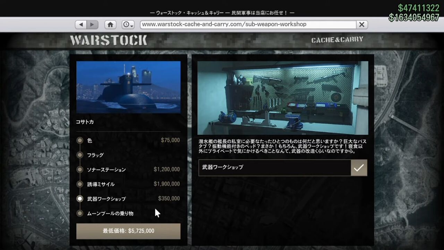
Task: Click the 最低価格: $5,725,000 button
Action: [x=128, y=231]
